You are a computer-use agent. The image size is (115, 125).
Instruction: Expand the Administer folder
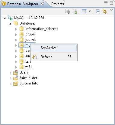10,78
